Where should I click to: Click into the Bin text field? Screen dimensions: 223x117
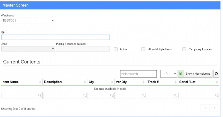coord(55,37)
